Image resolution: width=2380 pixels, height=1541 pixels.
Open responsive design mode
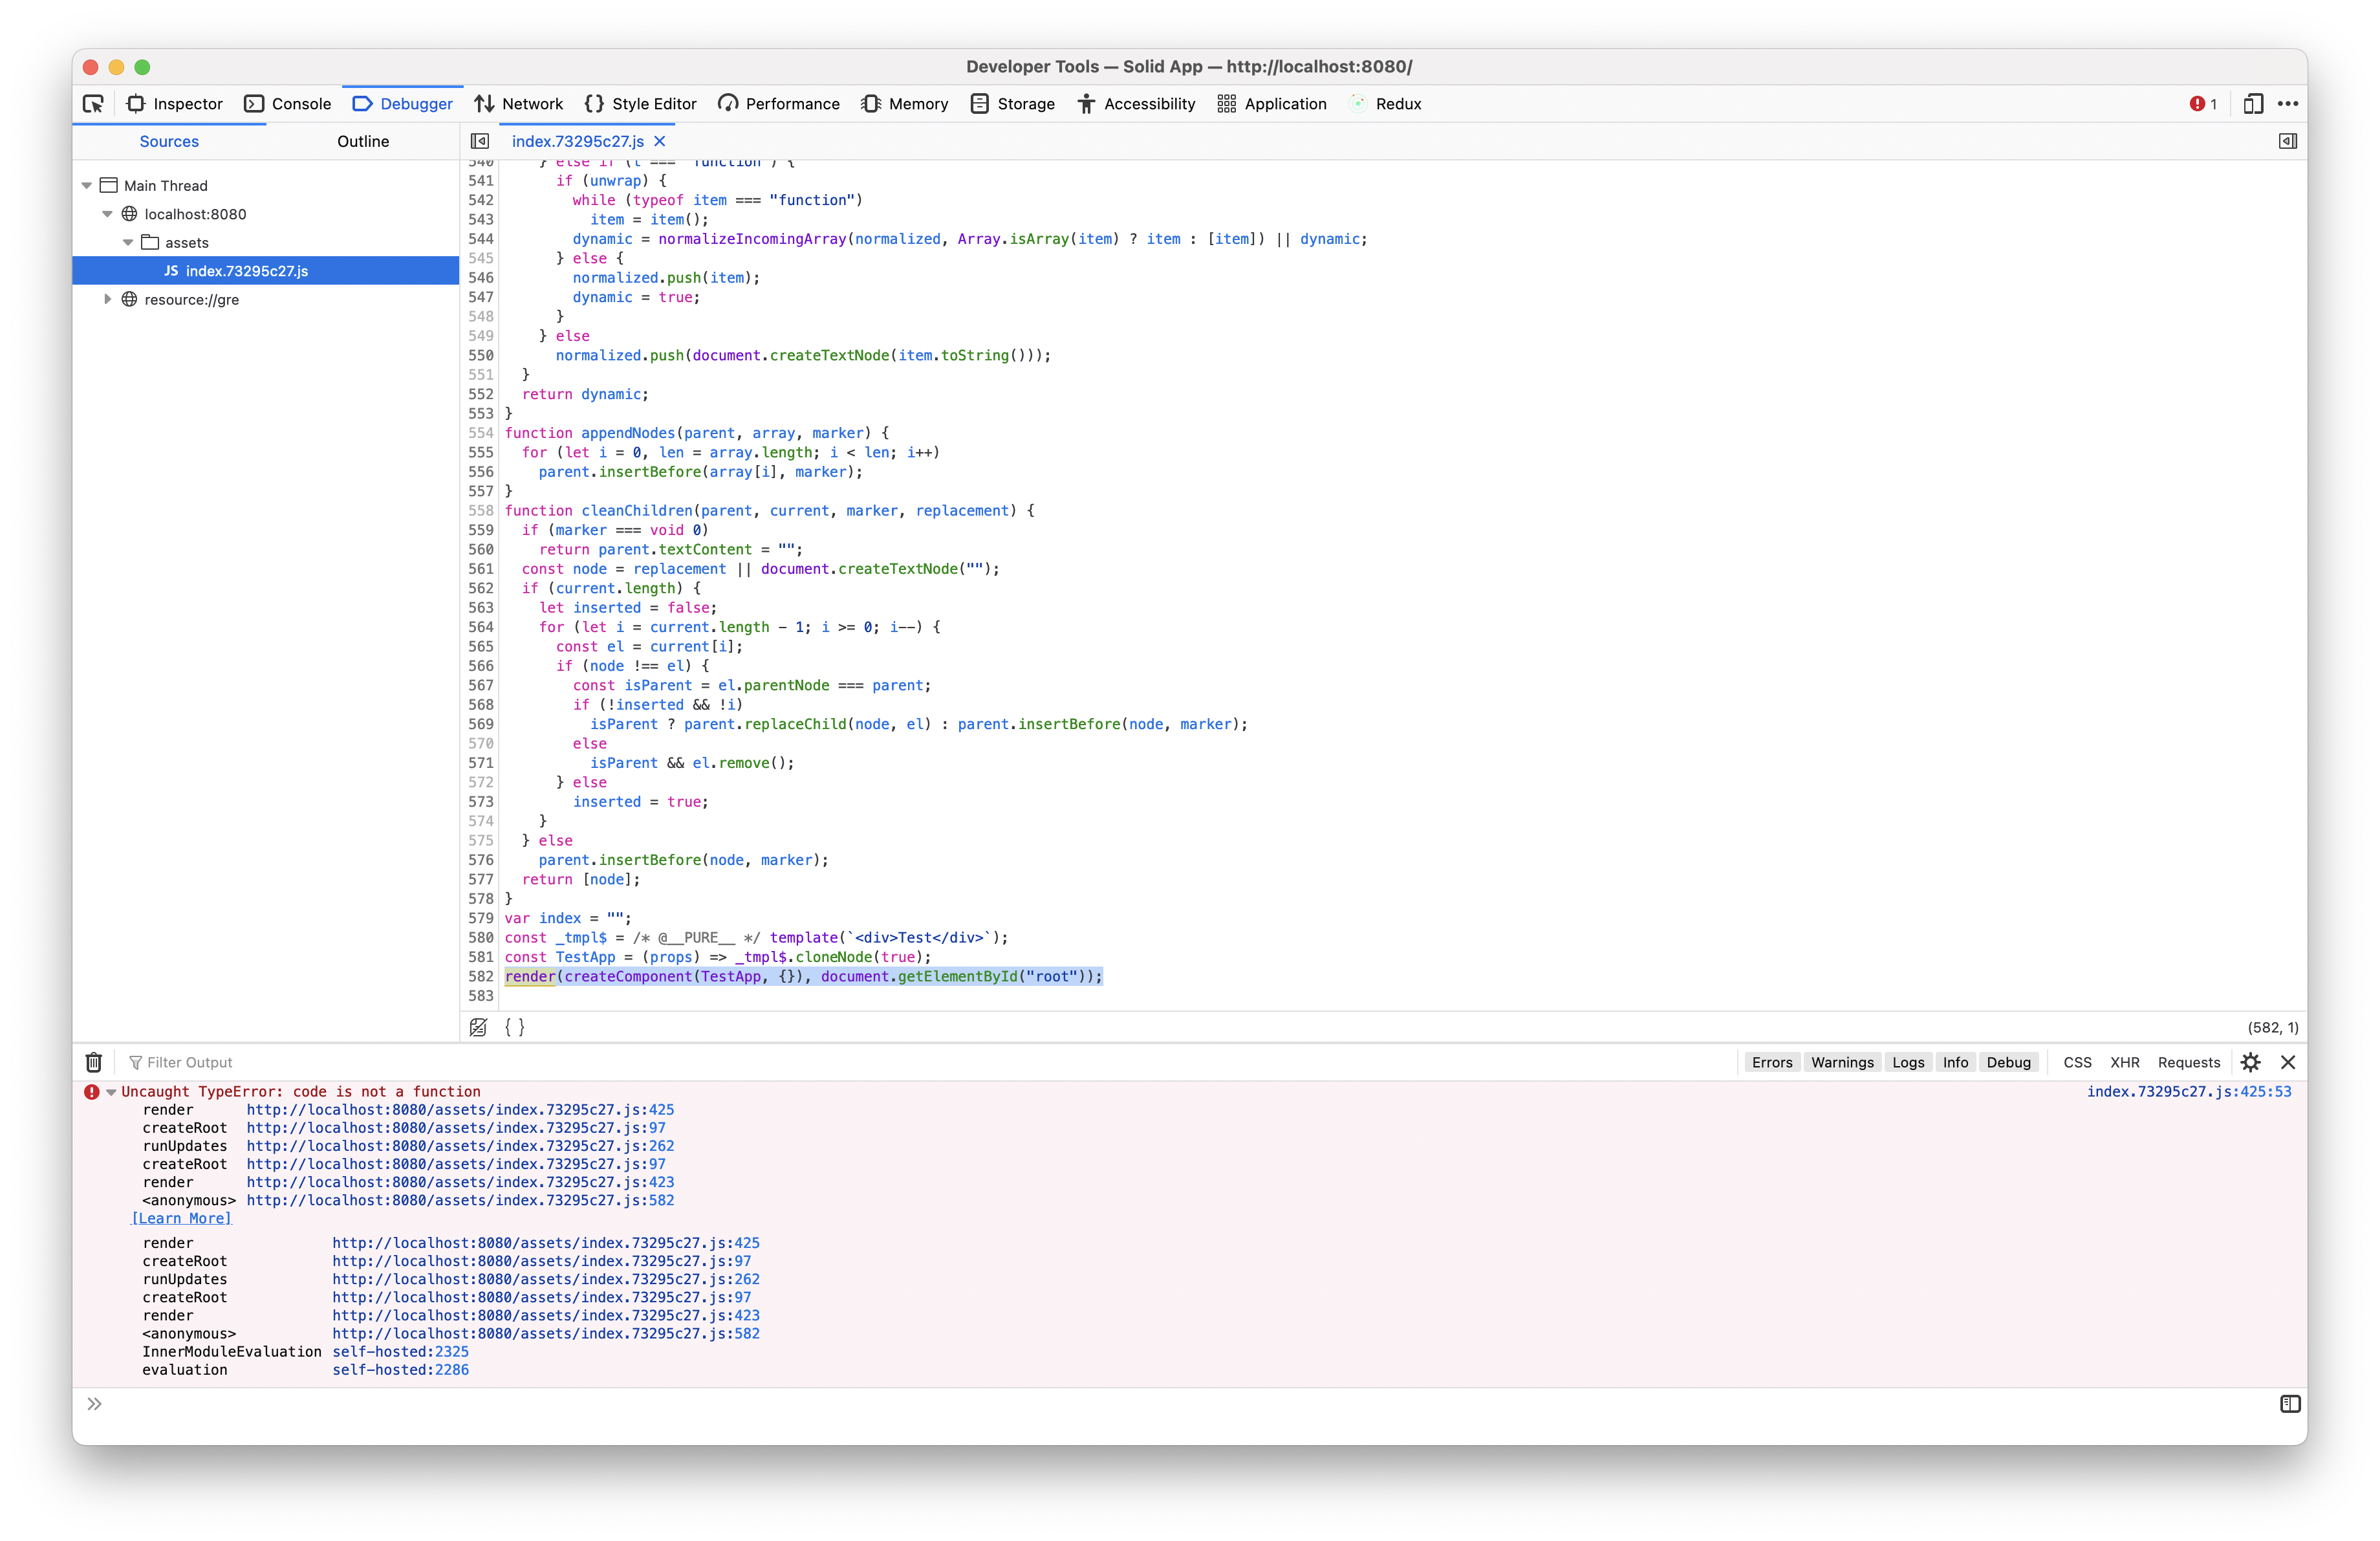click(x=2252, y=104)
